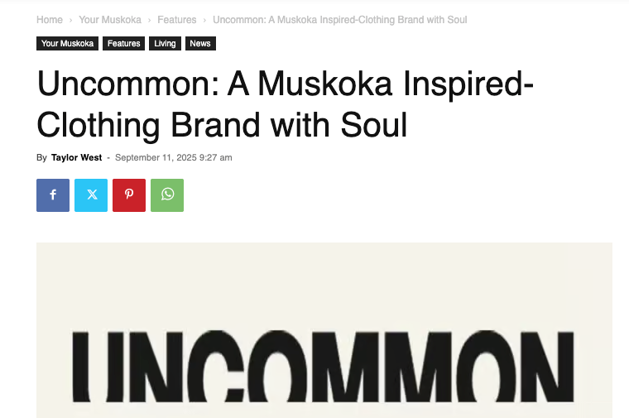Open the UNCOMMON featured image

(324, 331)
